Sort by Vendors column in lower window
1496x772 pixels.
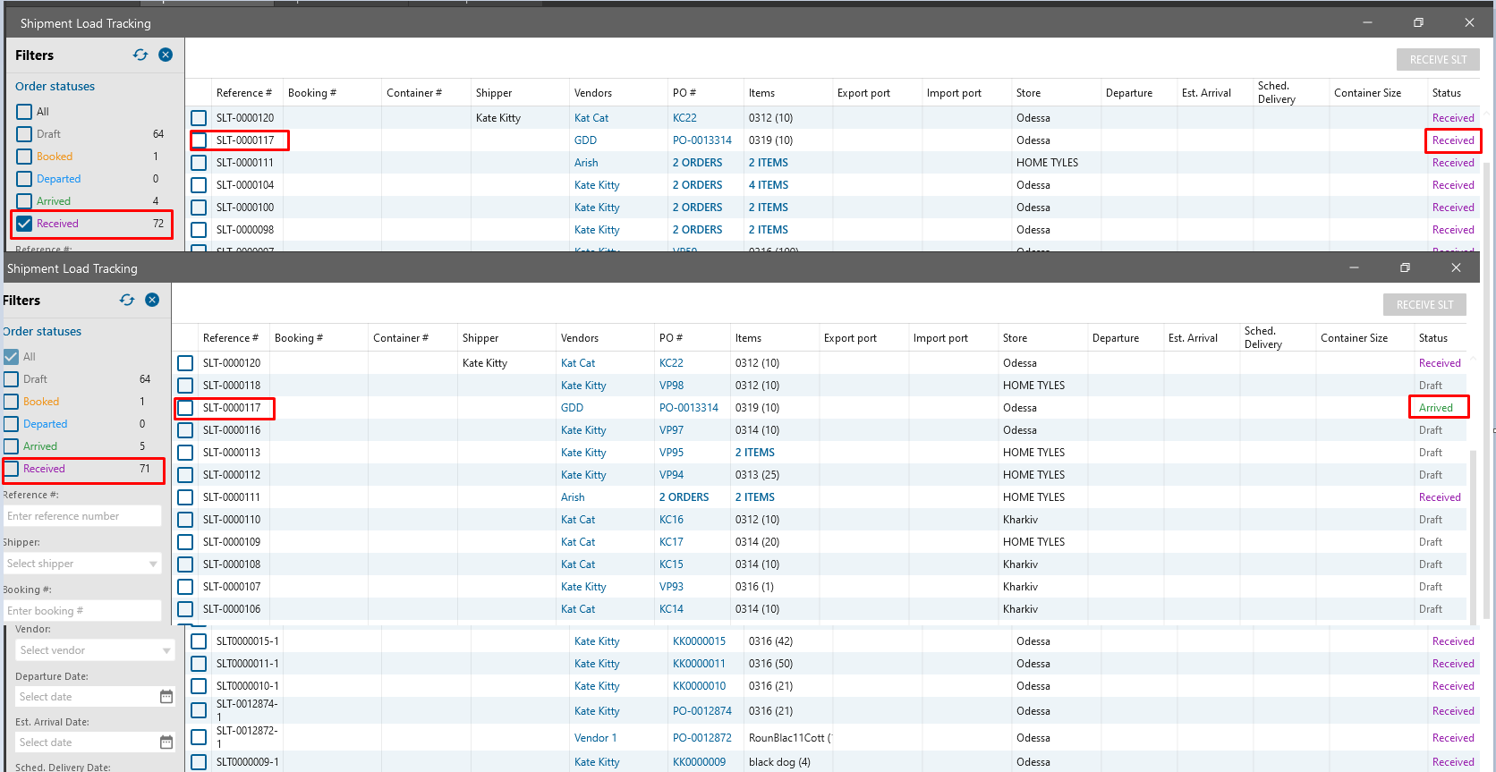[580, 338]
